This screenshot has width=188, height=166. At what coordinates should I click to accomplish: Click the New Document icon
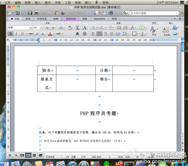tap(9, 13)
